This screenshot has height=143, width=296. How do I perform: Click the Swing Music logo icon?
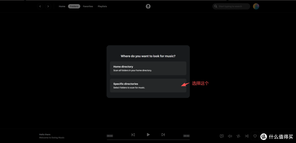coord(148,6)
